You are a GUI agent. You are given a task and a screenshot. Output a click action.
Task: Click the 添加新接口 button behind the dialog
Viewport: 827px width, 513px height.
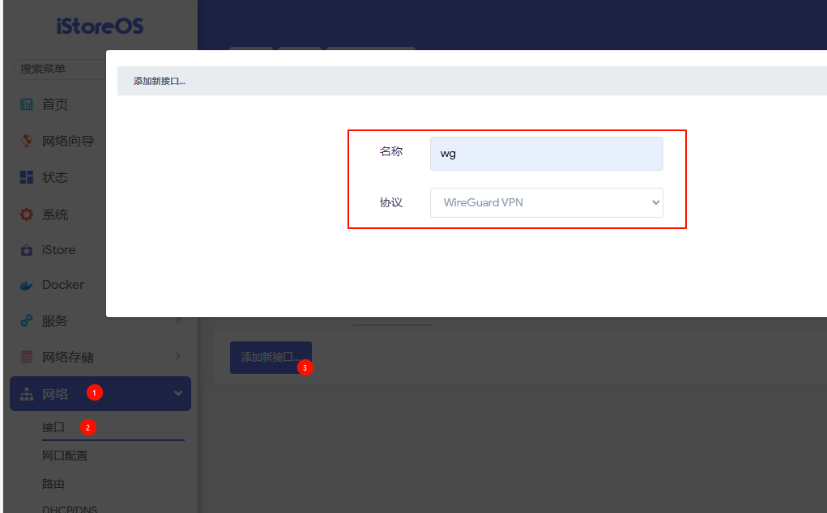coord(271,358)
